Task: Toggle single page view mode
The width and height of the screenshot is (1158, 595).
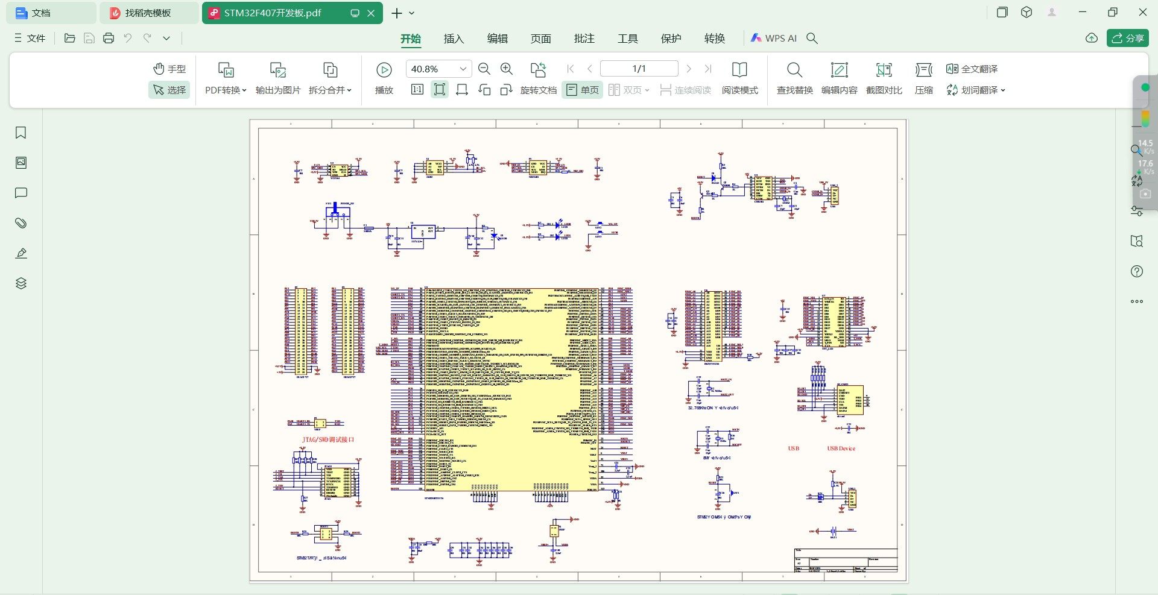Action: (x=583, y=90)
